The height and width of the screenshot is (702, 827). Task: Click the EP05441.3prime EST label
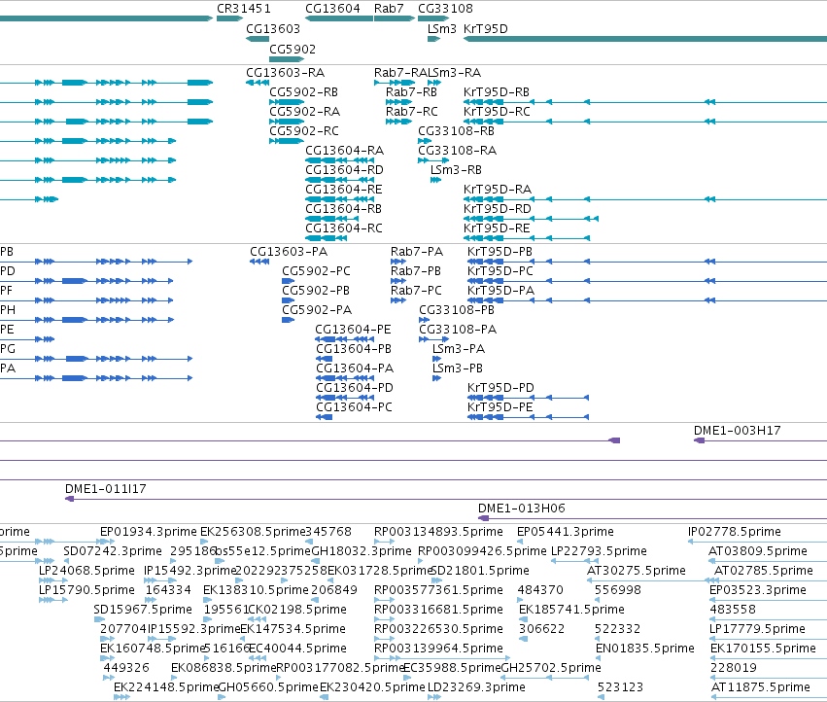[x=566, y=531]
